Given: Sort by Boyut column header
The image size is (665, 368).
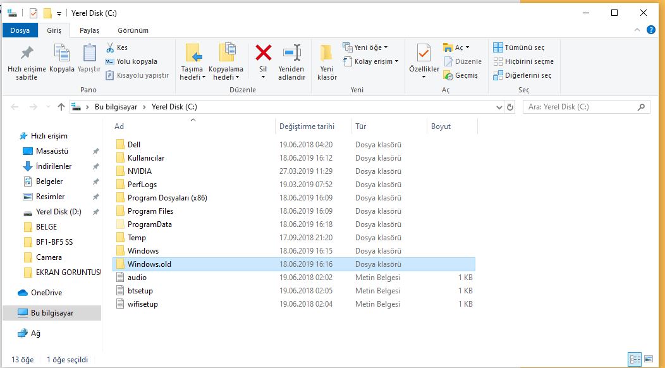Looking at the screenshot, I should coord(452,126).
